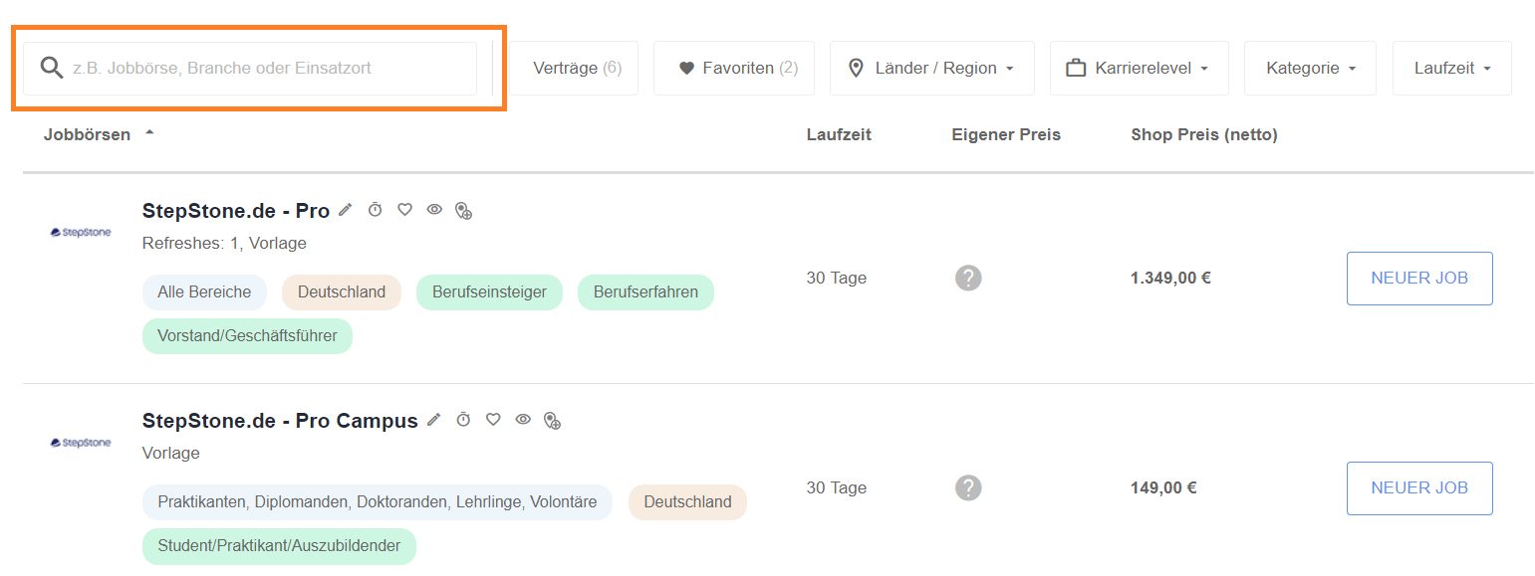Click question mark icon for 149,00 € row
The height and width of the screenshot is (576, 1535).
point(968,487)
